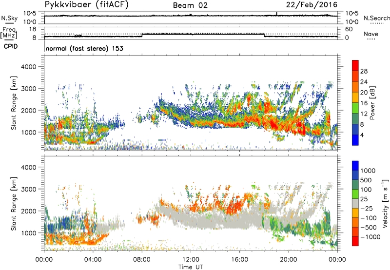Screen dimensions: 390x270
Task: Click the '4000' tick label of power panel
Action: (28, 67)
